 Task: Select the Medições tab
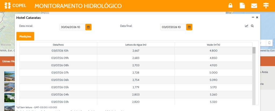click(25, 36)
